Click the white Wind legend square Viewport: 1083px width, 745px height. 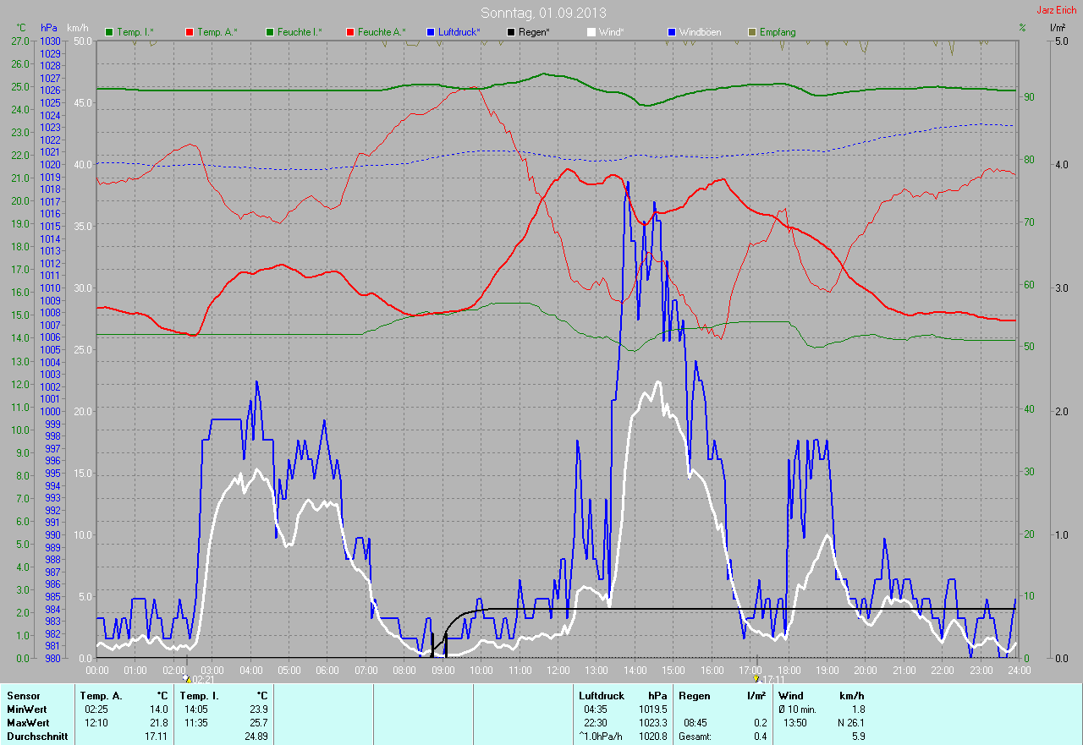[x=591, y=32]
